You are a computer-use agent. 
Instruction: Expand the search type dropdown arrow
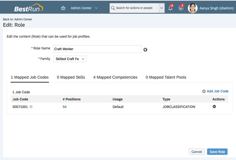[161, 8]
